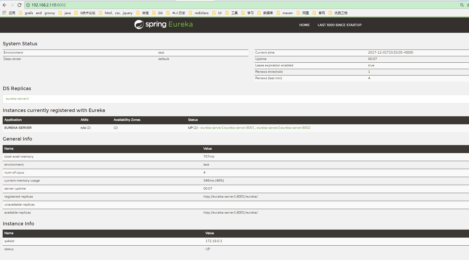This screenshot has height=260, width=469.
Task: Click the Renews (last min) row label
Action: tap(269, 78)
